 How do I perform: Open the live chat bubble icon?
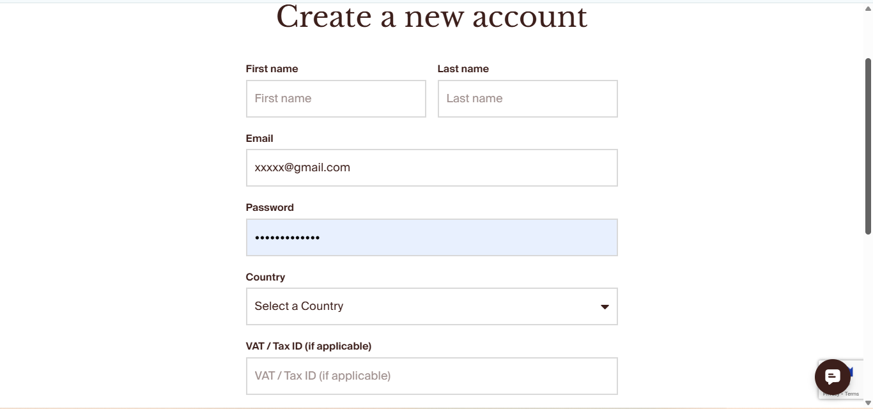832,377
